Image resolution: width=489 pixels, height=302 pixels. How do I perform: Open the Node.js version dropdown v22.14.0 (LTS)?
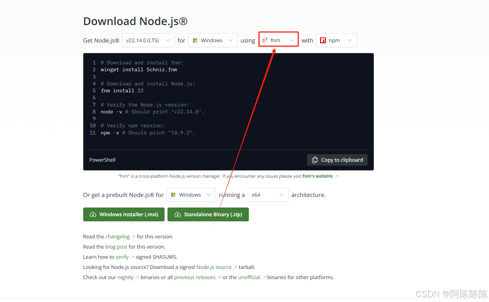click(x=149, y=40)
